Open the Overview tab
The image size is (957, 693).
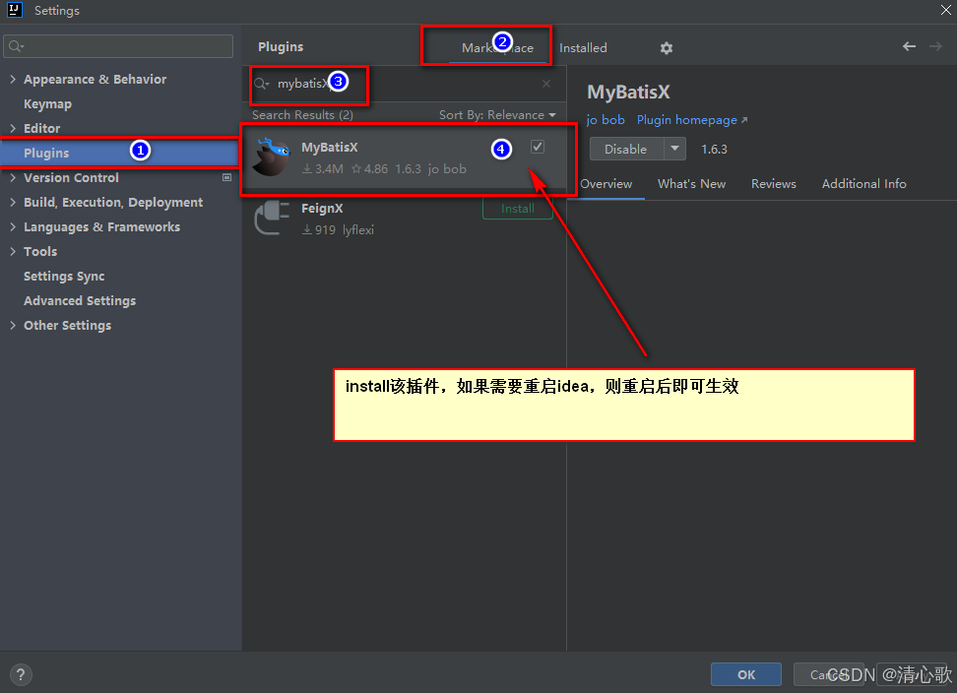pos(606,184)
